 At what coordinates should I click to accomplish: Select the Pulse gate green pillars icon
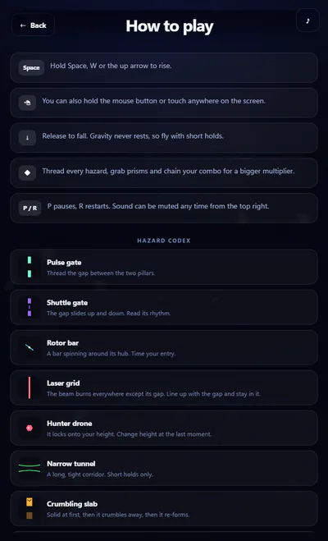(30, 267)
